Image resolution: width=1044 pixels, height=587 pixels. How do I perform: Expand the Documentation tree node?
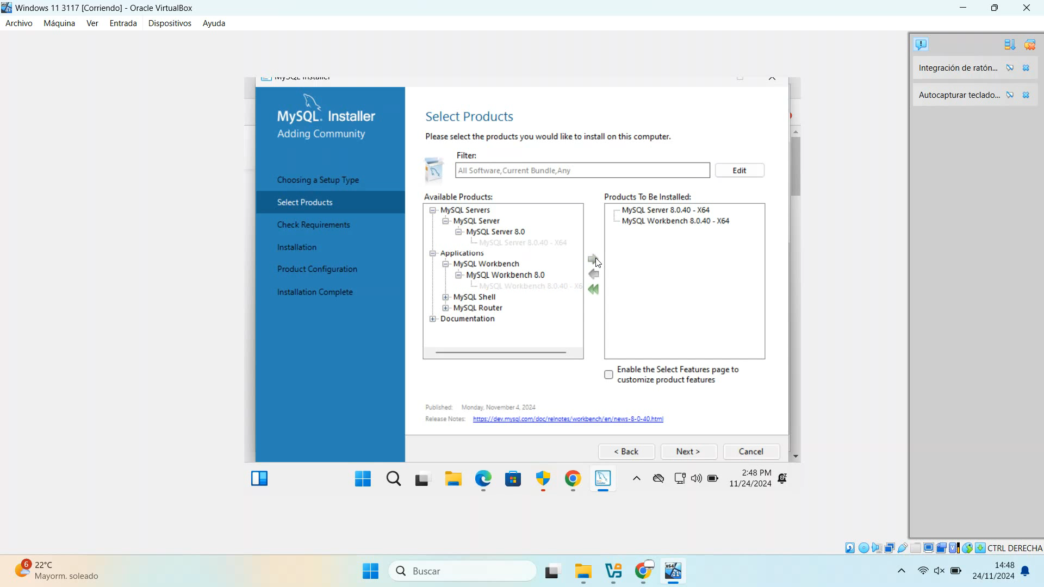(x=433, y=319)
